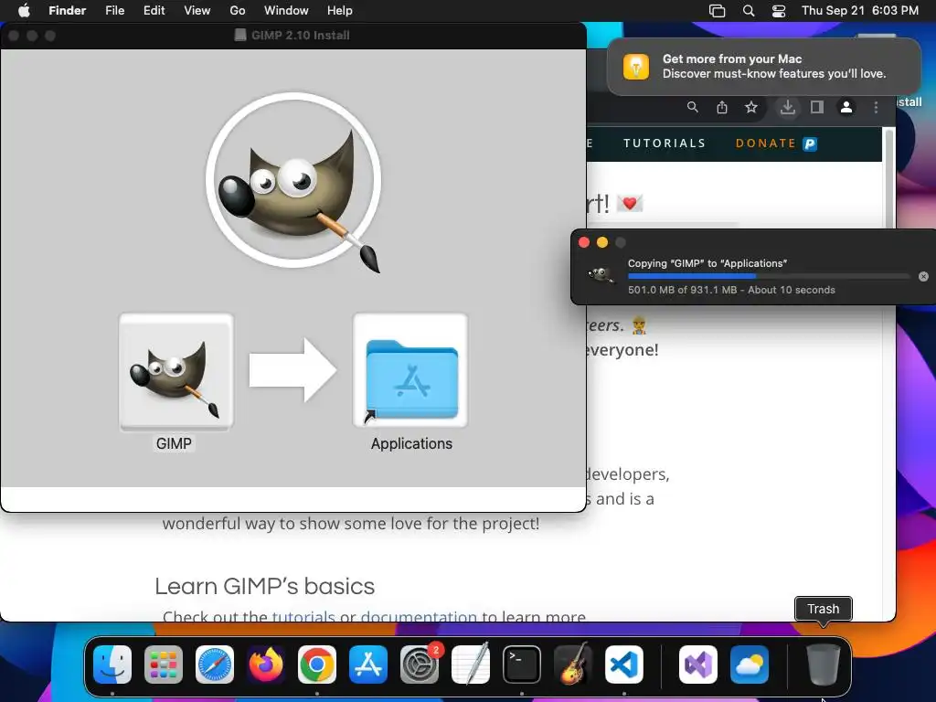Image resolution: width=936 pixels, height=702 pixels.
Task: Launch GarageBand from the Dock
Action: 573,665
